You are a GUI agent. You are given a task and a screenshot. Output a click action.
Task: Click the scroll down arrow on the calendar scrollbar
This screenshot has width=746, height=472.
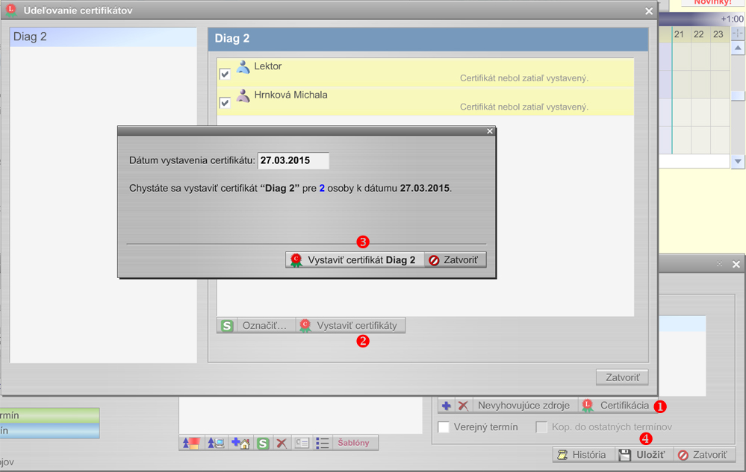[738, 162]
